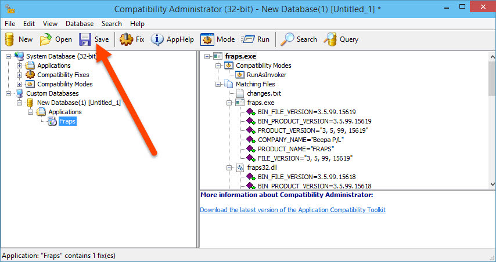Viewport: 496px width, 262px height.
Task: Collapse the Custom Databases tree node
Action: tap(8, 93)
